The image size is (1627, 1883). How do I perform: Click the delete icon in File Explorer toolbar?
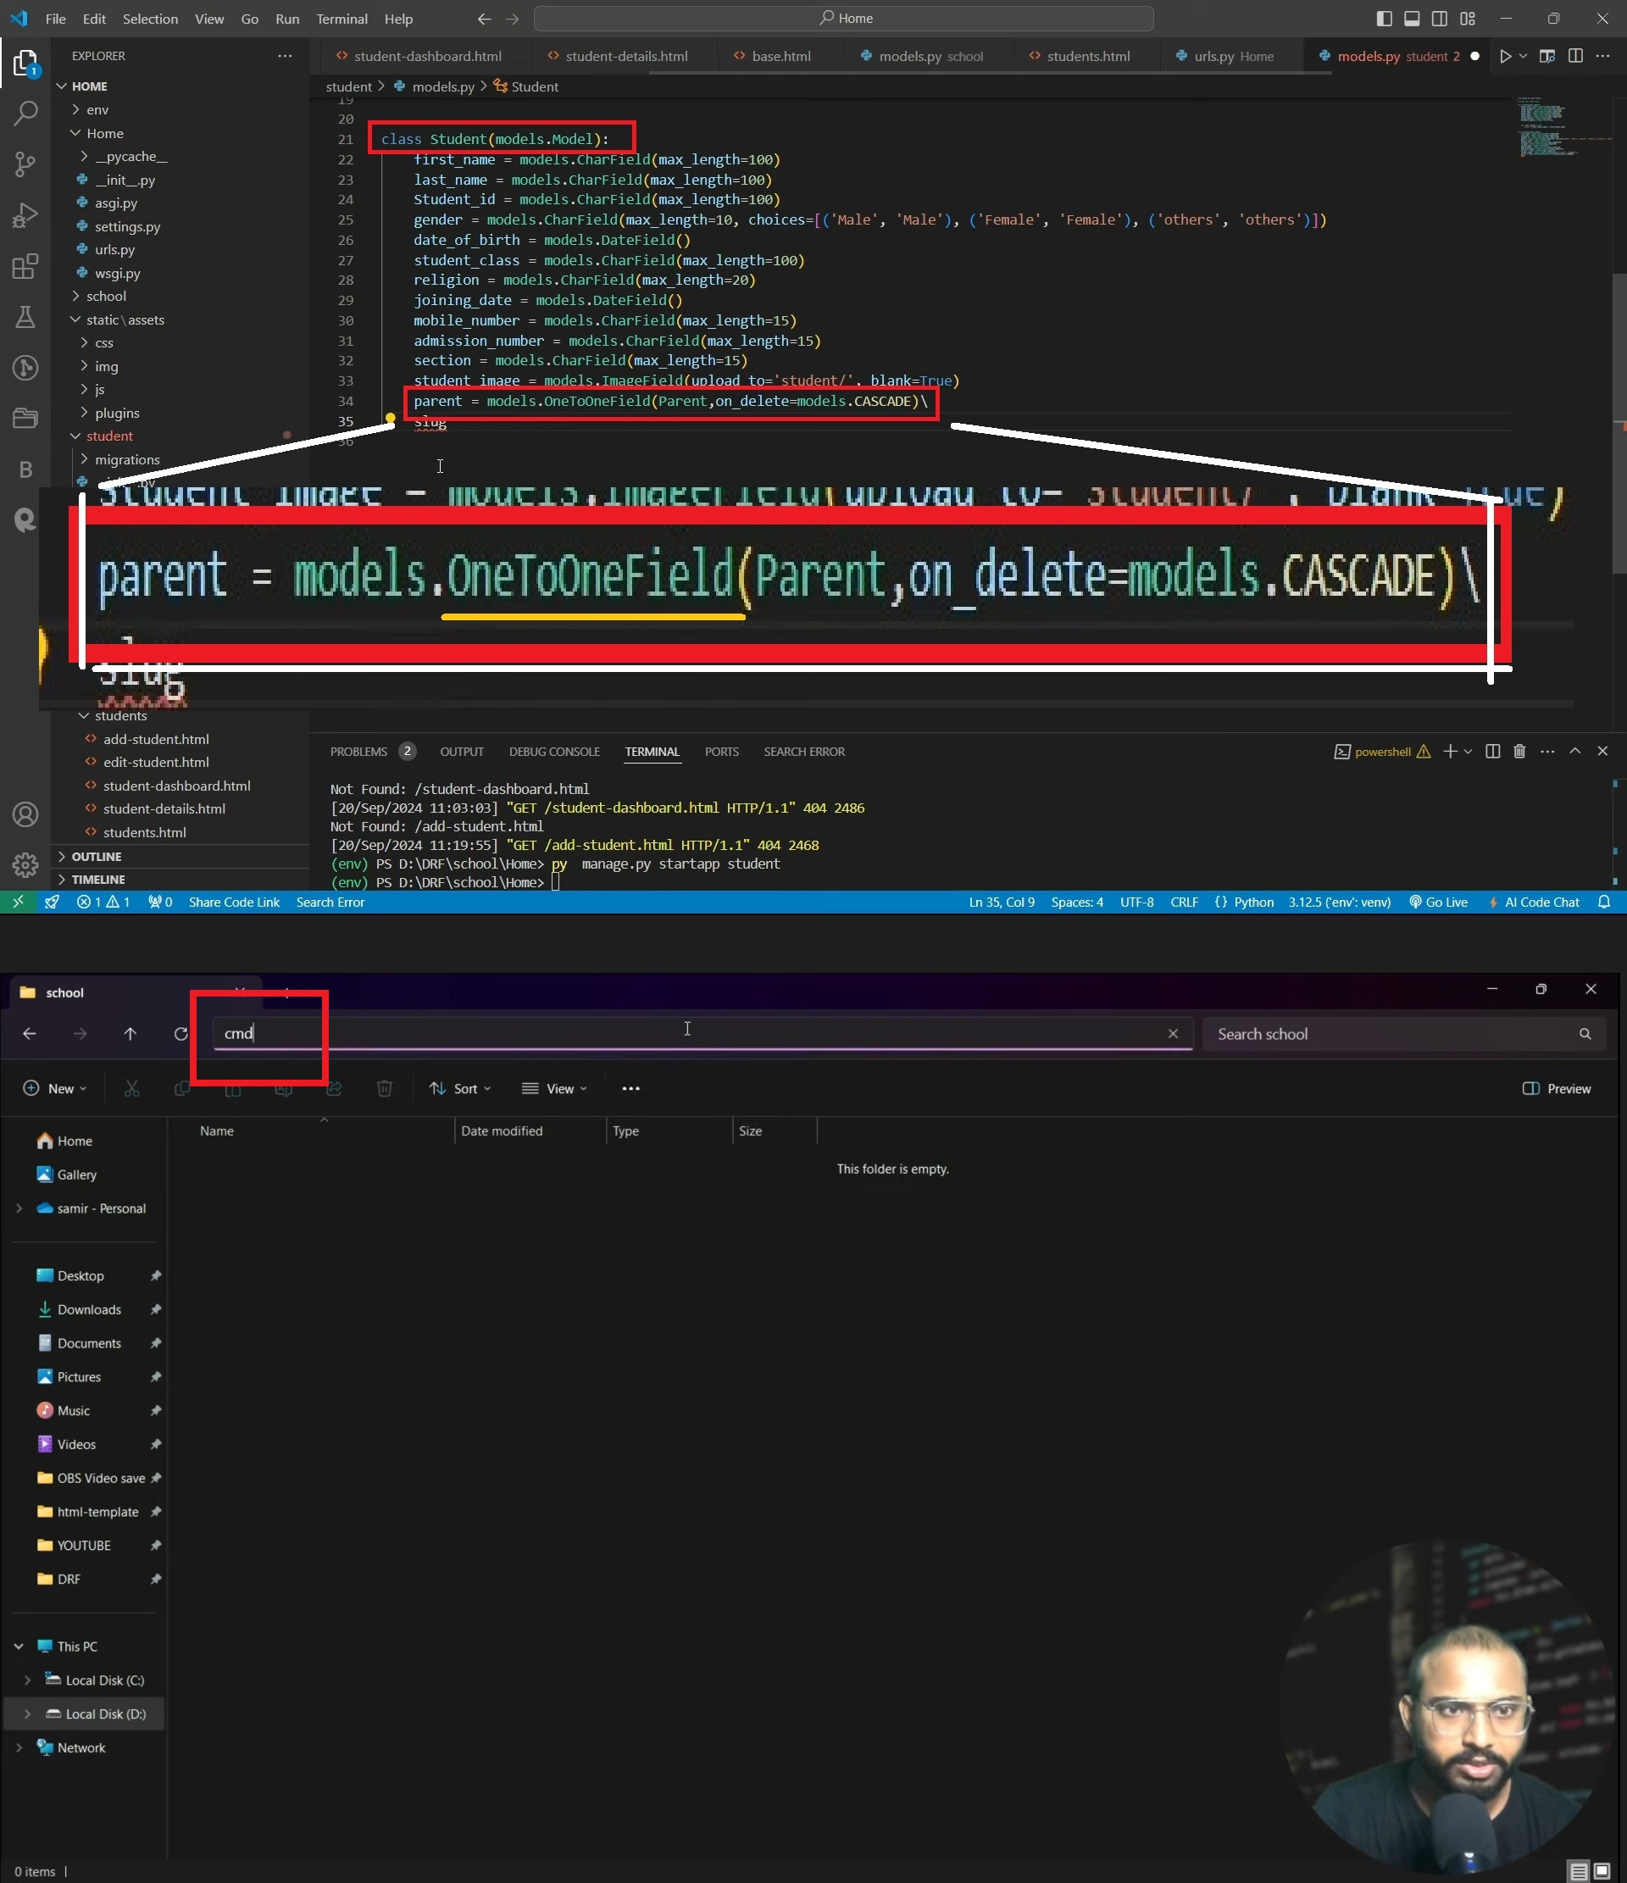click(x=385, y=1089)
